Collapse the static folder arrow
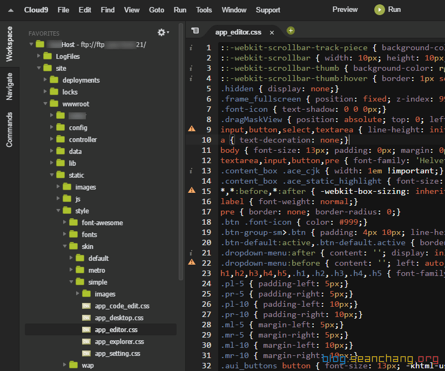 (52, 175)
